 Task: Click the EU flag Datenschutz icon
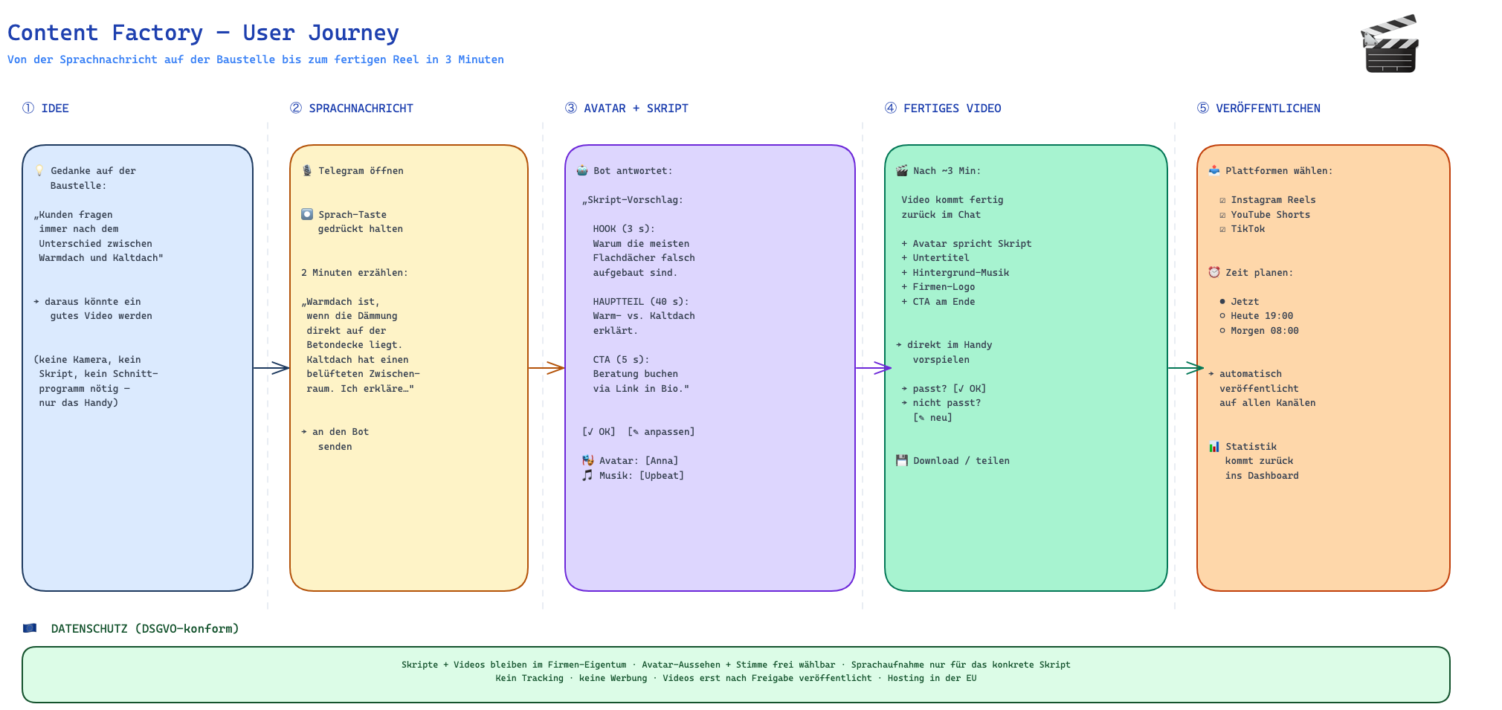[x=30, y=628]
